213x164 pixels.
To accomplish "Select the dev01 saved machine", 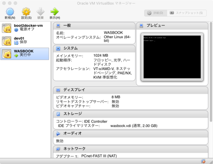I will [x=25, y=41].
